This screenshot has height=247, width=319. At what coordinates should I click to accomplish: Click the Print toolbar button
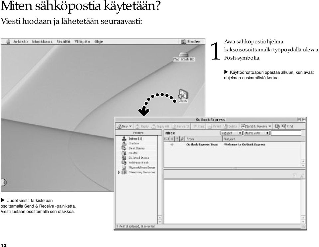tap(214, 126)
